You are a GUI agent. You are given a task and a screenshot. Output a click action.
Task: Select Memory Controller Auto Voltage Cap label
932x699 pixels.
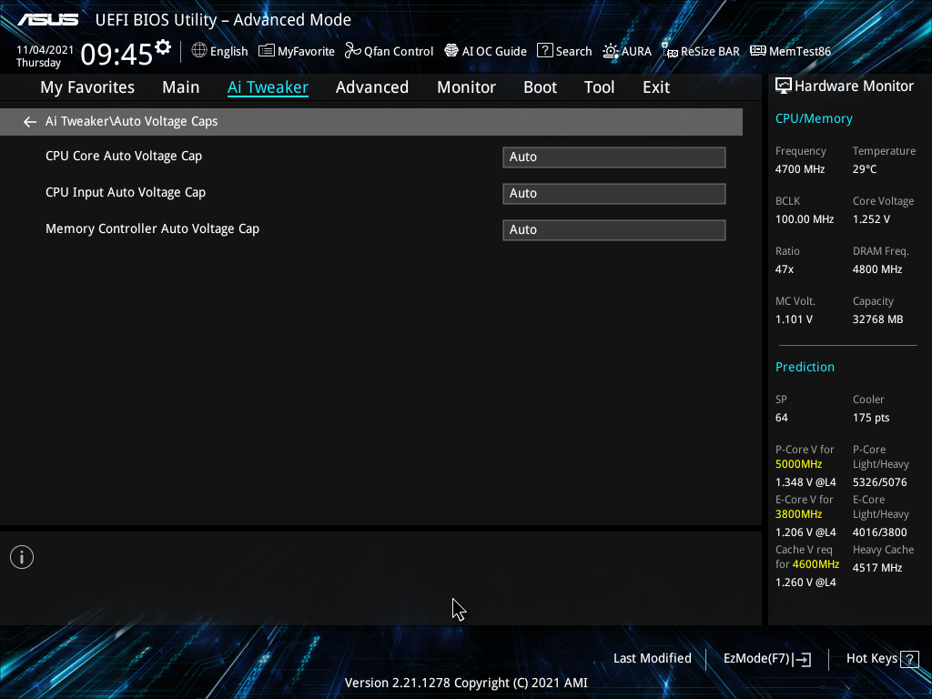tap(152, 228)
